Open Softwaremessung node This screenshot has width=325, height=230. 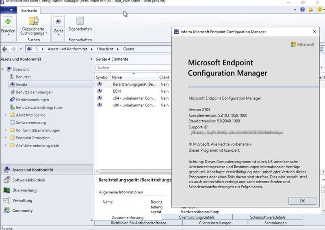click(31, 123)
